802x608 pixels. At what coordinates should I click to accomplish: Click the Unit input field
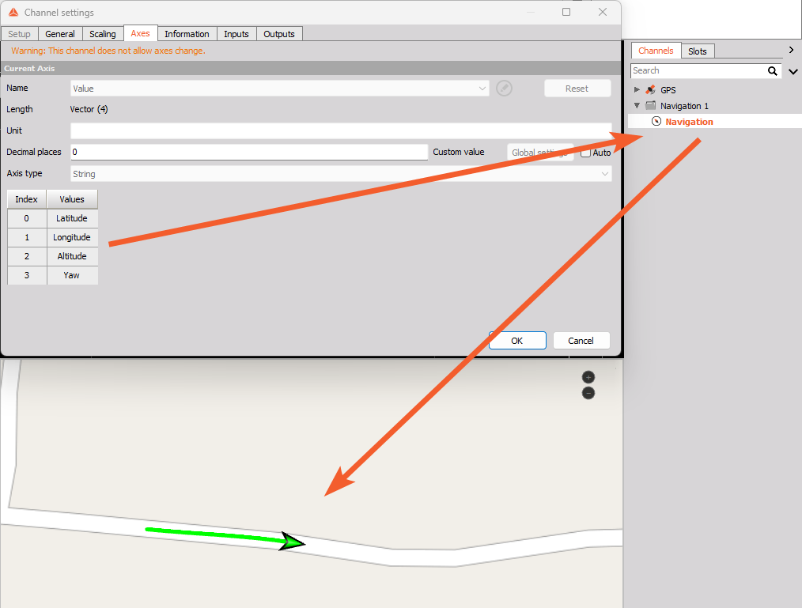[341, 131]
